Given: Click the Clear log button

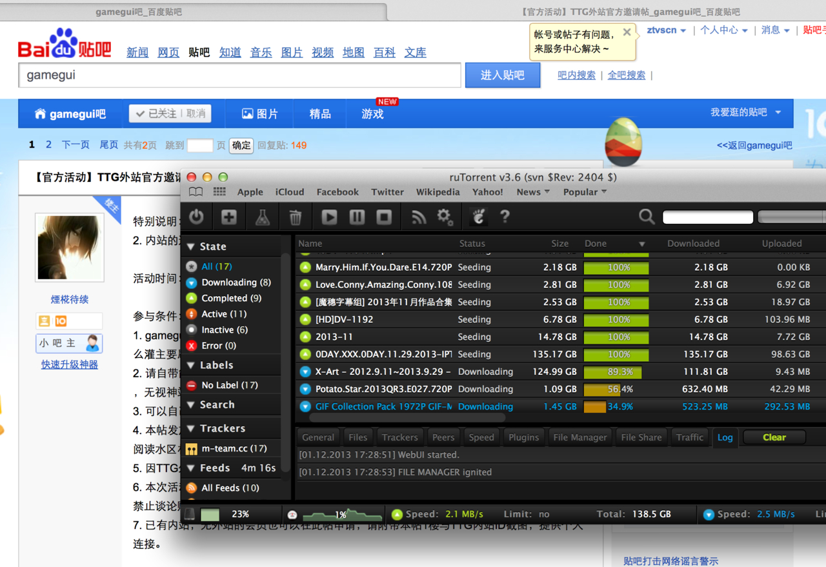Looking at the screenshot, I should pos(774,437).
